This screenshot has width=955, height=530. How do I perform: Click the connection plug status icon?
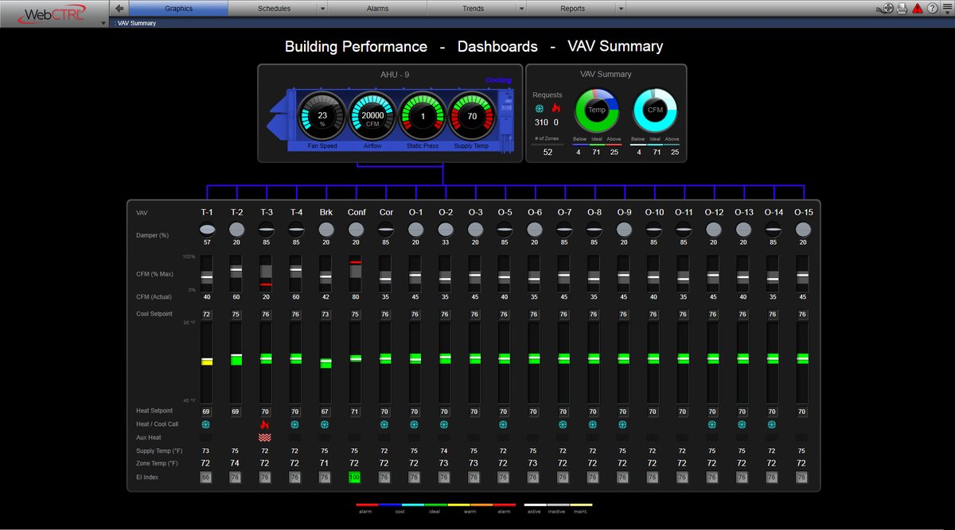(x=887, y=9)
